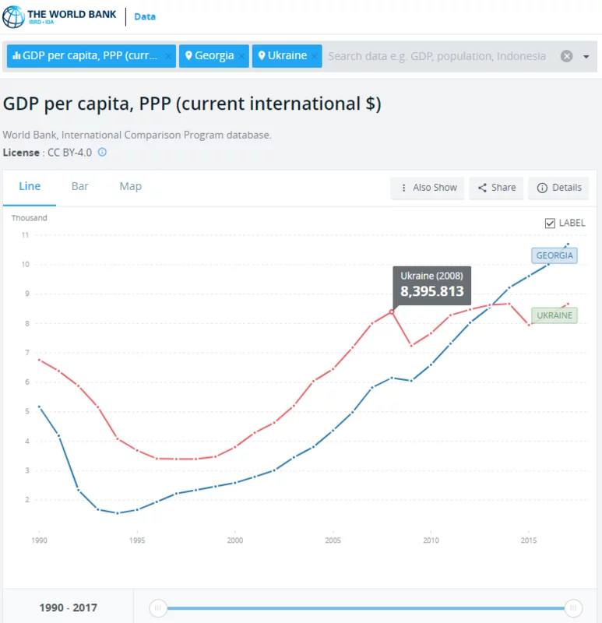Switch to the Map tab
This screenshot has height=623, width=602.
[x=130, y=186]
